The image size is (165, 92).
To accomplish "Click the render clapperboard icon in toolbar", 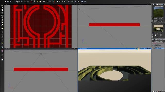I will coord(78,1).
